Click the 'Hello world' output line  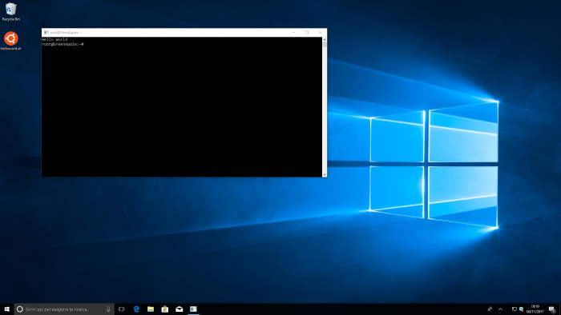click(x=54, y=39)
